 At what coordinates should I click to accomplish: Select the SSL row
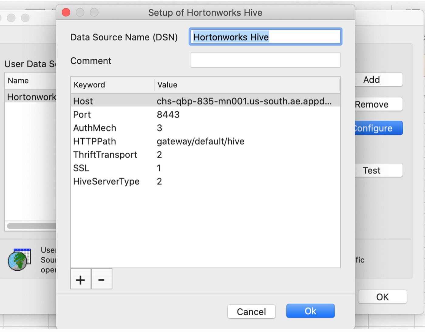pos(205,168)
